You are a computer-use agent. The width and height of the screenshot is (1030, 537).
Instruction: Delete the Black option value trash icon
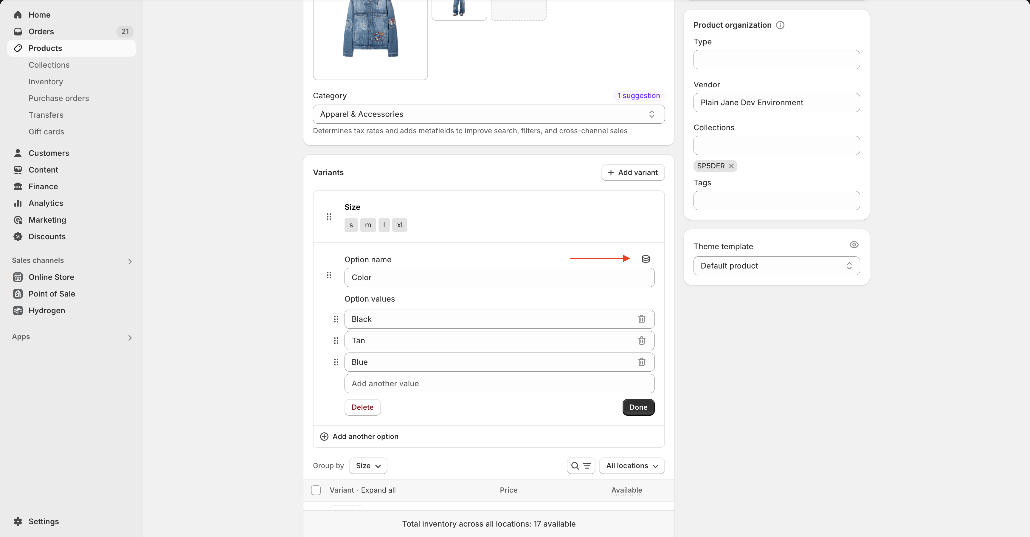point(641,319)
